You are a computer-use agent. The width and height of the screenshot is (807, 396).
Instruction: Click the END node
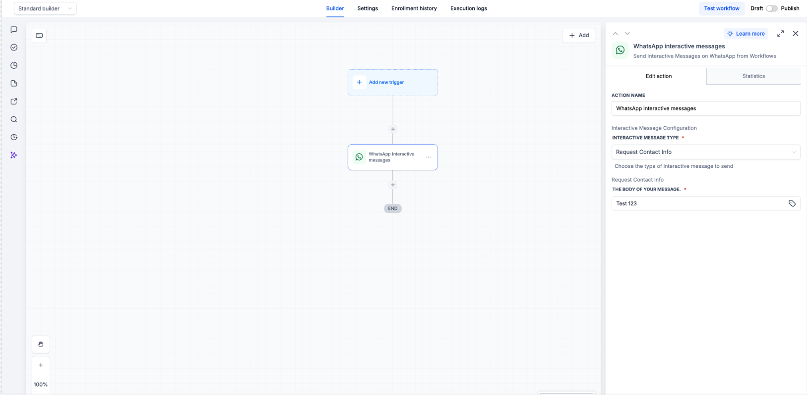pyautogui.click(x=393, y=208)
